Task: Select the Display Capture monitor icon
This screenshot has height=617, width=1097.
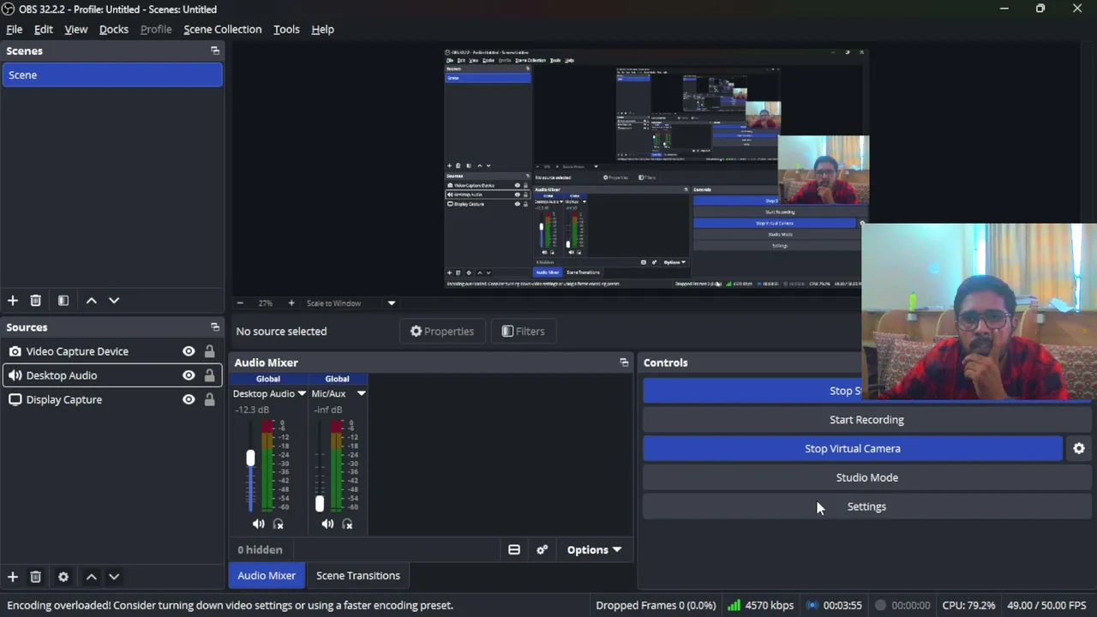Action: tap(15, 400)
